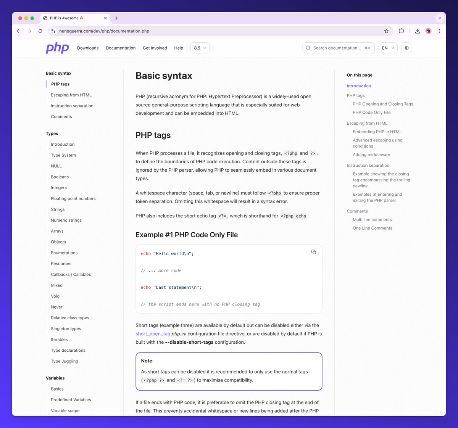This screenshot has height=428, width=458.
Task: Click the browser forward arrow
Action: point(29,31)
